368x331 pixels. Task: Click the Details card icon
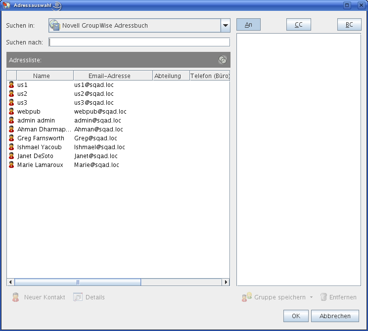tap(78, 297)
